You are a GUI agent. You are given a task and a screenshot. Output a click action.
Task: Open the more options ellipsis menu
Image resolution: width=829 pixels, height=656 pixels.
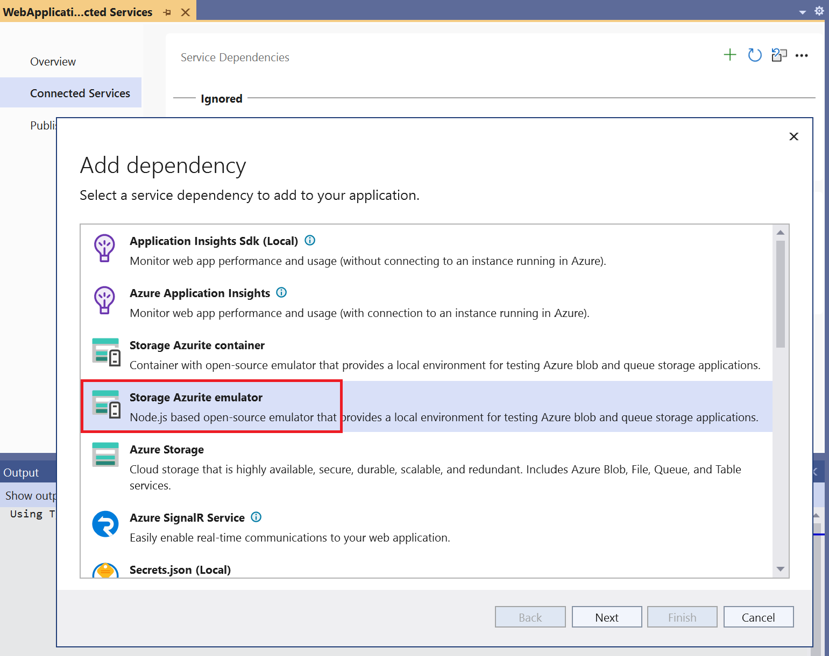(802, 55)
